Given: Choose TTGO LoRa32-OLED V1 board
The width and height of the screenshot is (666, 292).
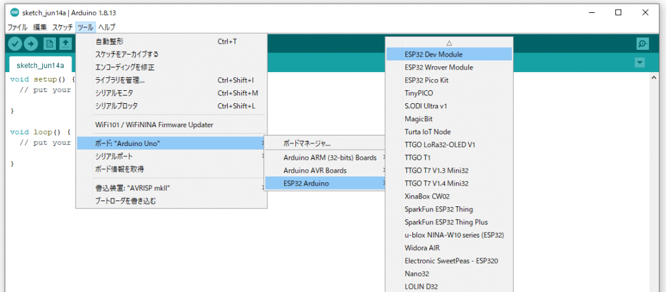Looking at the screenshot, I should (440, 145).
